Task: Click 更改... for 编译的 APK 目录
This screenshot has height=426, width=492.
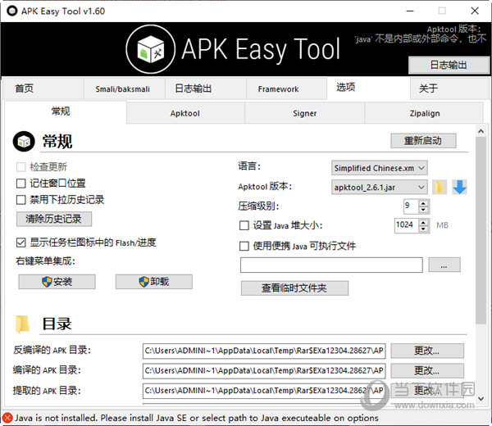Action: pos(427,371)
